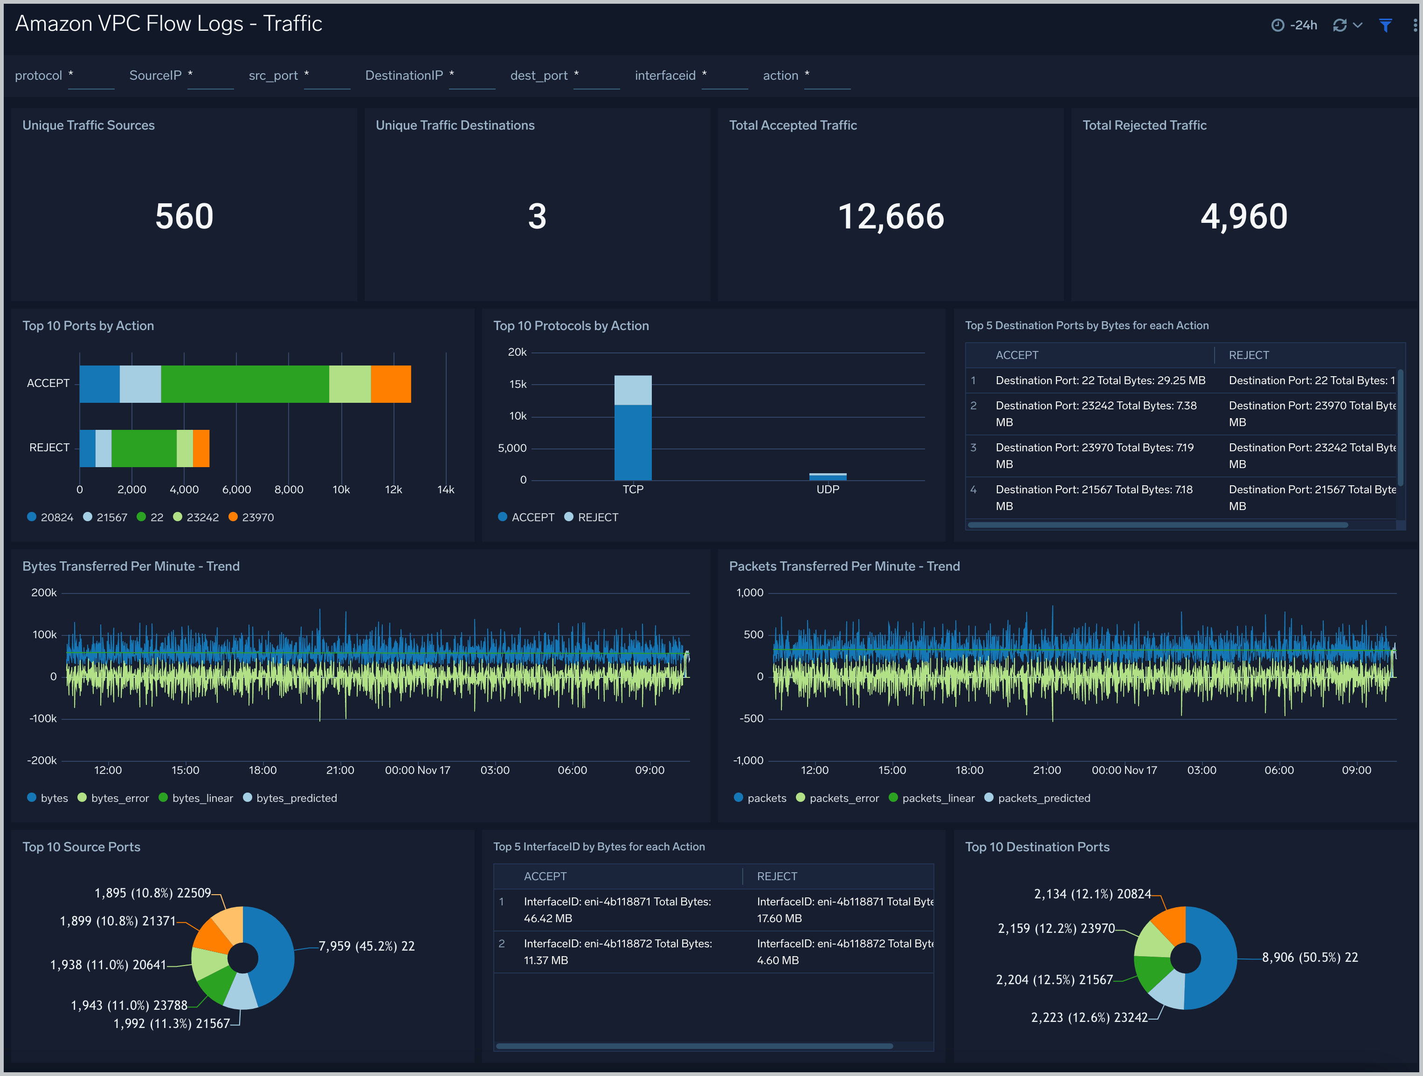Edit the SourceIP filter field
The image size is (1423, 1076).
click(210, 76)
